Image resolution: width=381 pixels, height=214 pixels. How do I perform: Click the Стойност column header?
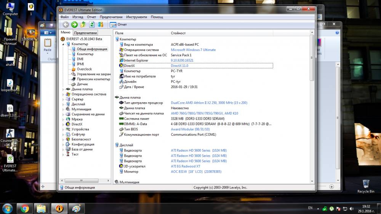[221, 33]
